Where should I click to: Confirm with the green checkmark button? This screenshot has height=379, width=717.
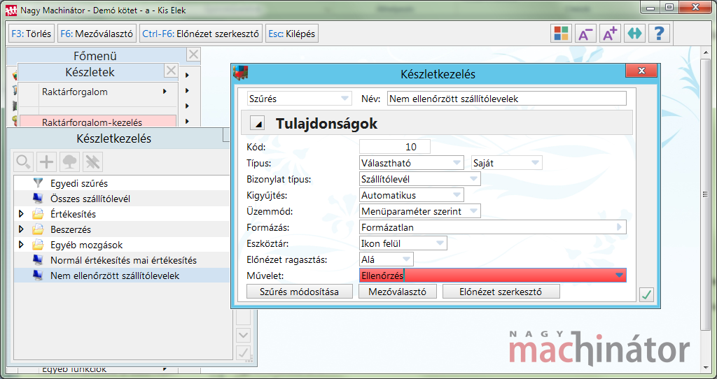(x=646, y=295)
